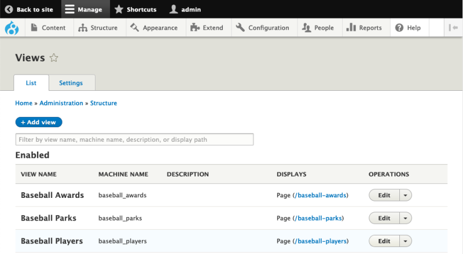Click the Add view button
Image resolution: width=463 pixels, height=254 pixels.
(39, 122)
